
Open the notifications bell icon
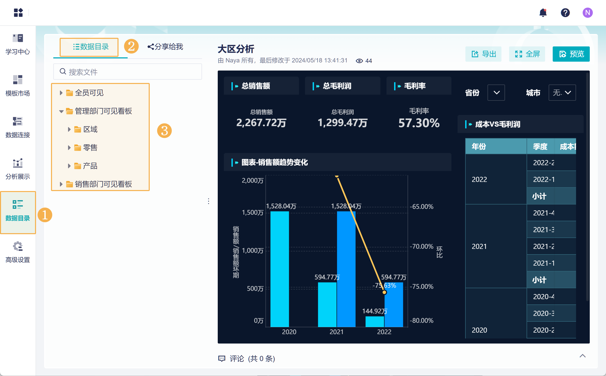click(x=543, y=13)
